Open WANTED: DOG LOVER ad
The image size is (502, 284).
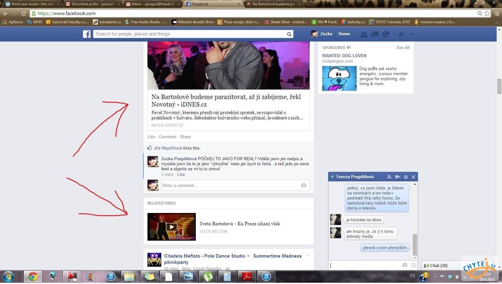click(344, 55)
